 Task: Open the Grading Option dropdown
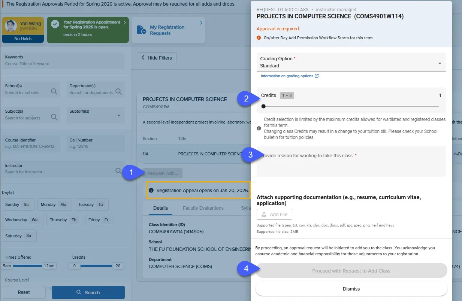point(351,62)
